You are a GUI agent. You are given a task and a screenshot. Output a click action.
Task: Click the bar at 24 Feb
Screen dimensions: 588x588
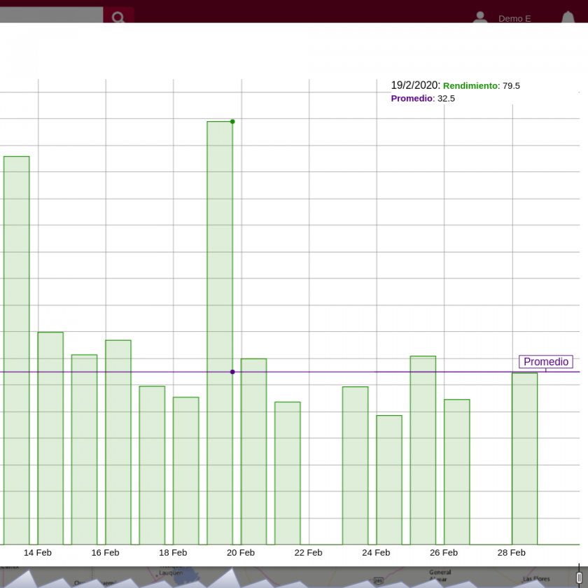coord(389,480)
